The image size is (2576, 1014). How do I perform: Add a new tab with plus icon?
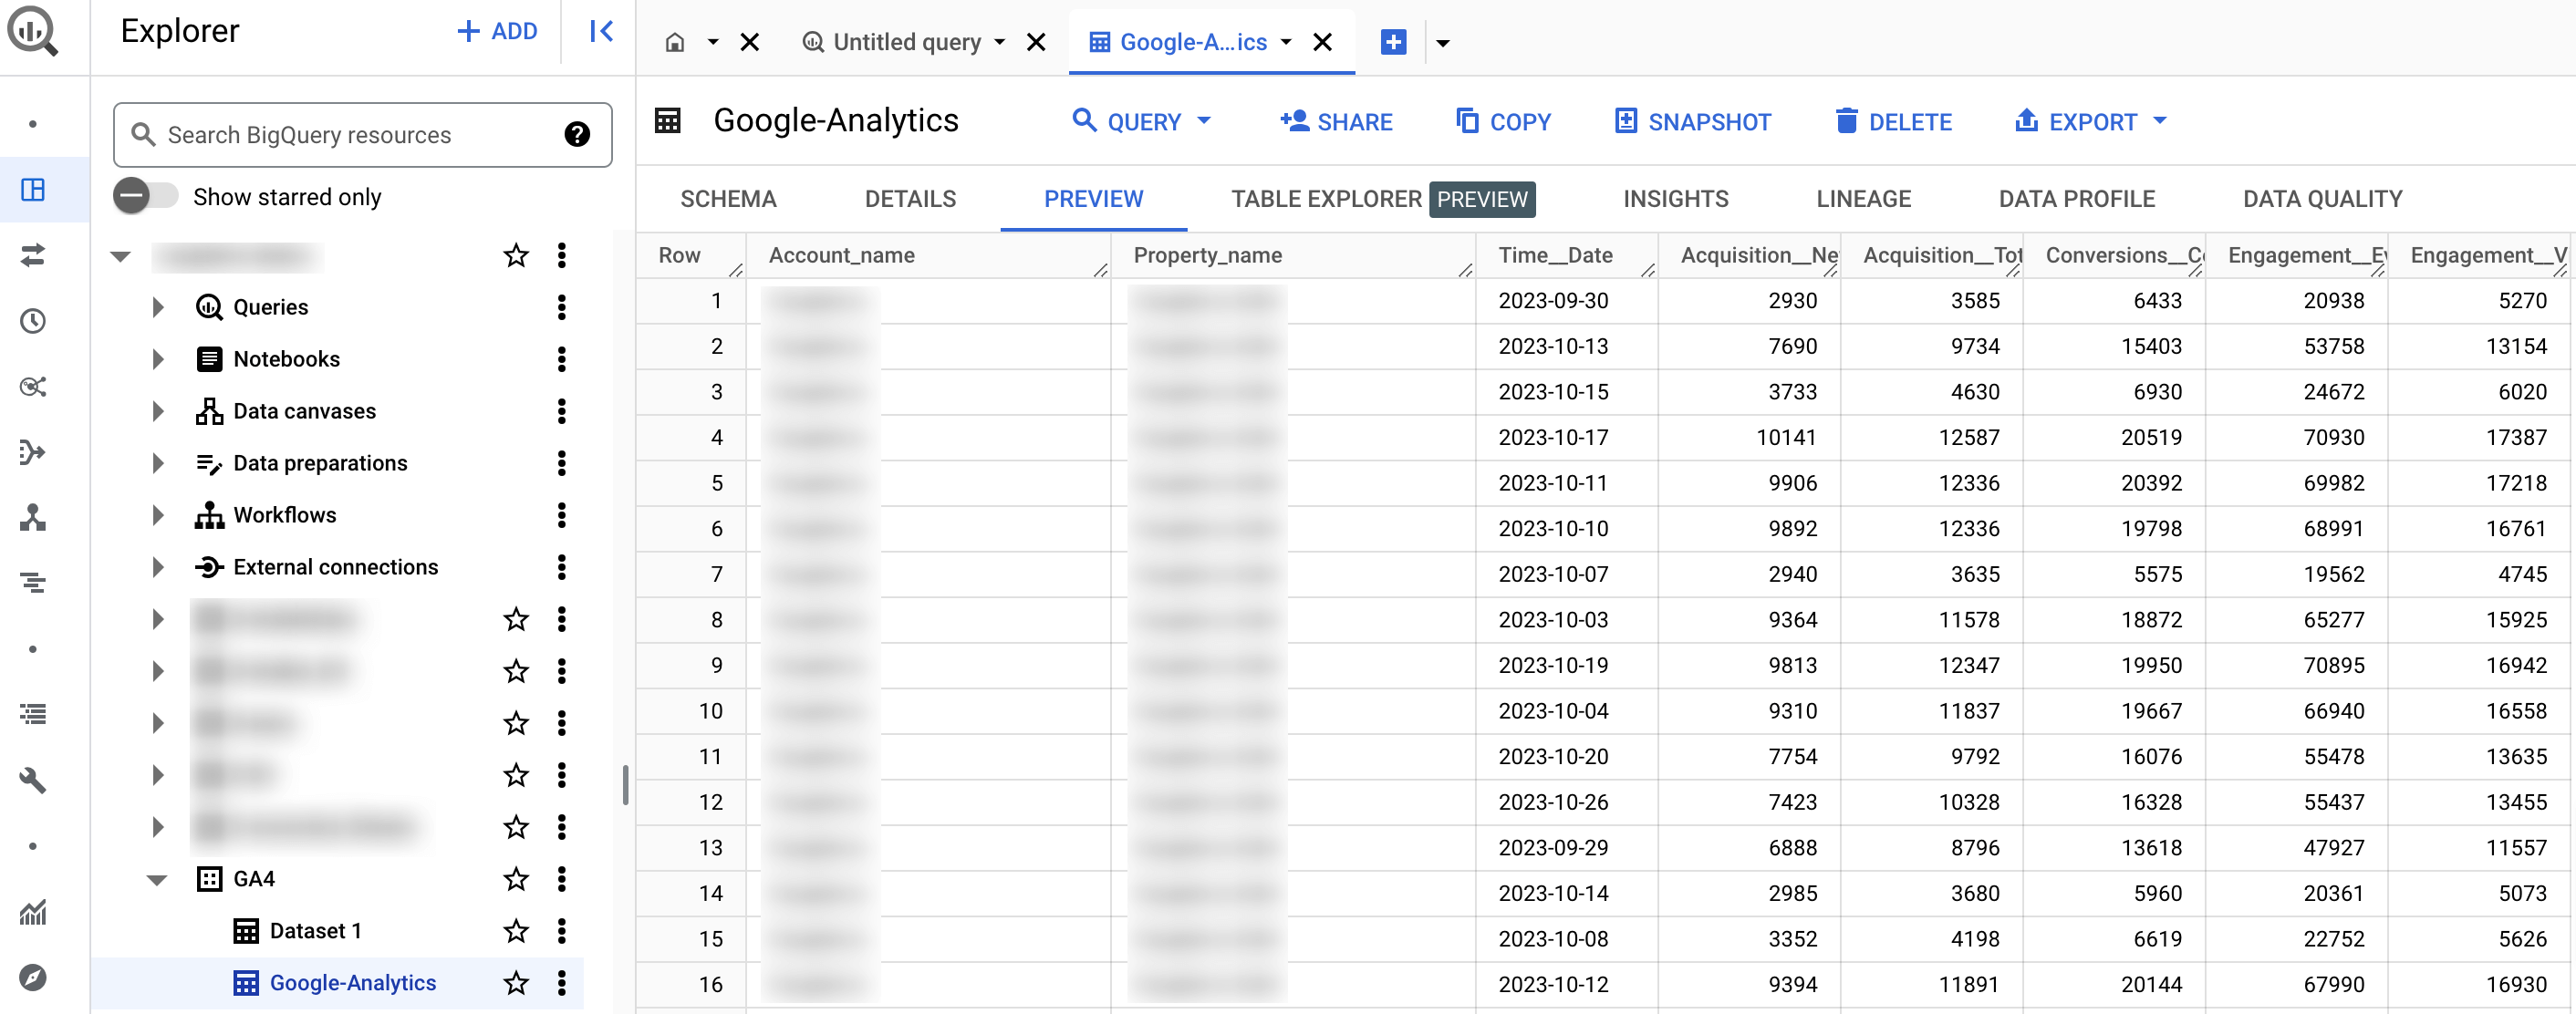(x=1393, y=42)
